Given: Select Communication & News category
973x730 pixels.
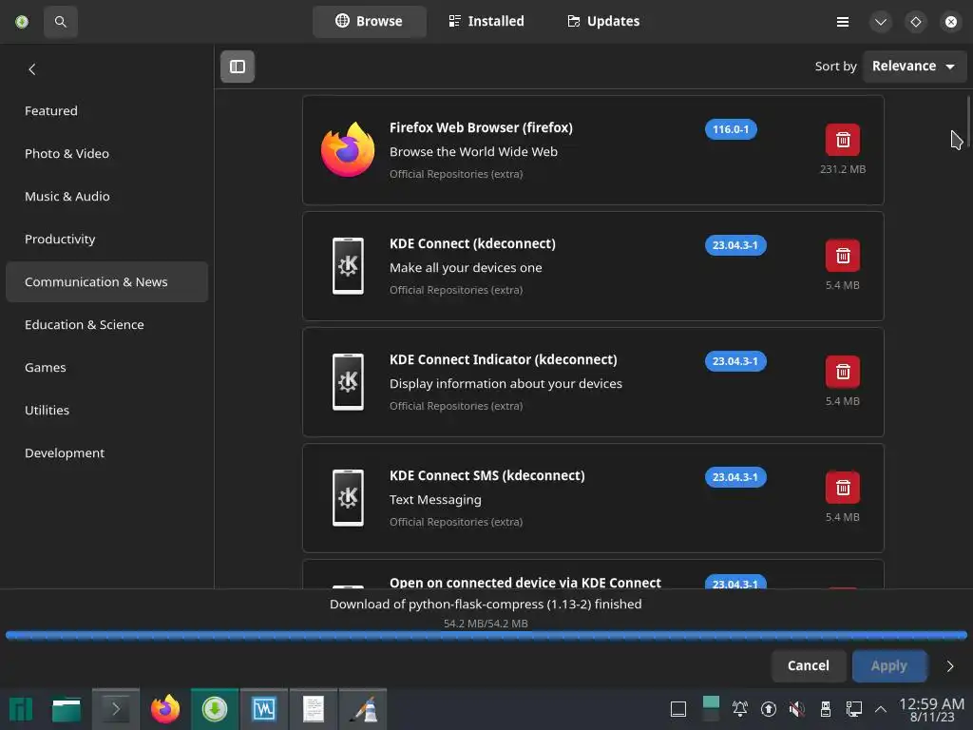Looking at the screenshot, I should (x=106, y=281).
